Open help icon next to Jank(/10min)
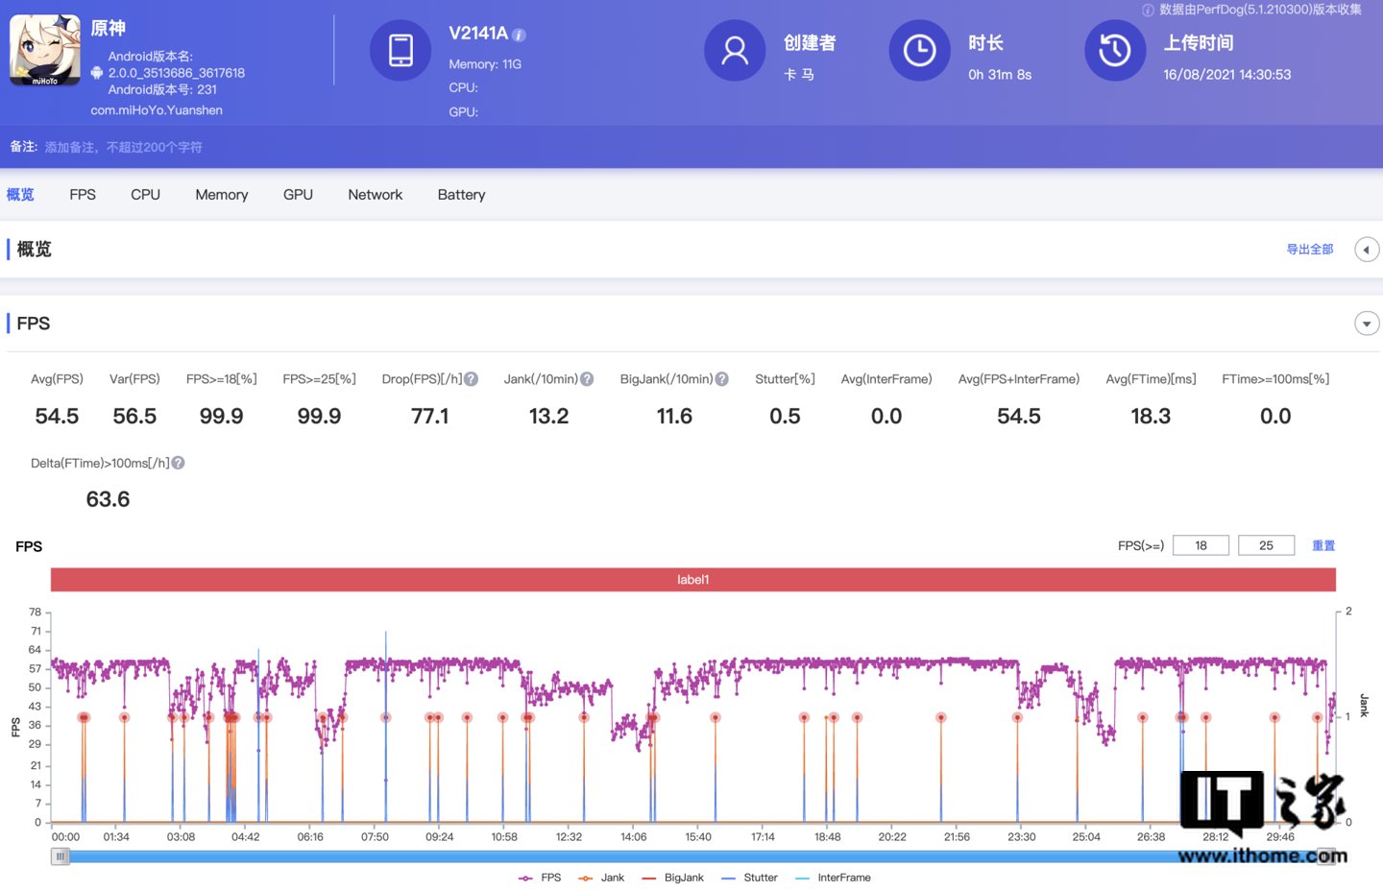The height and width of the screenshot is (890, 1383). pos(587,379)
